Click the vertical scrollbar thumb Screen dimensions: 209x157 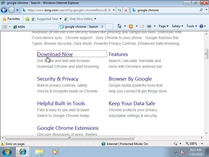coord(206,54)
